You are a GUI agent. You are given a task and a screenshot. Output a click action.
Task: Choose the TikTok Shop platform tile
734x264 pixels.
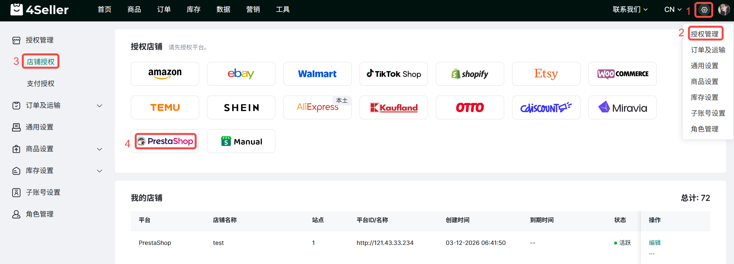(394, 74)
